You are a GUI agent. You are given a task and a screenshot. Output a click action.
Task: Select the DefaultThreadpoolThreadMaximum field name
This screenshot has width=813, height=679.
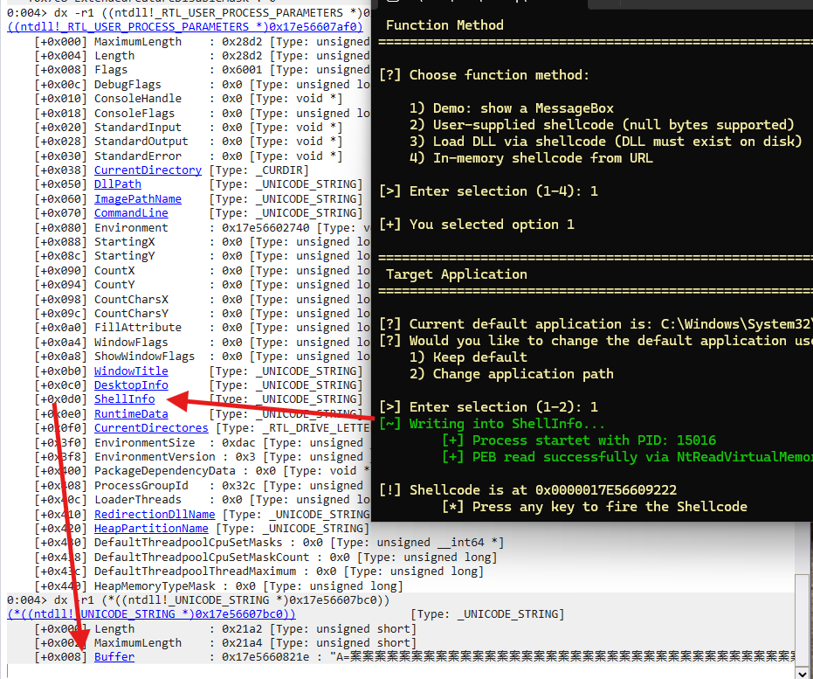195,572
